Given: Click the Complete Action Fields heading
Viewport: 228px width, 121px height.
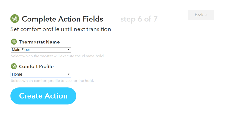Looking at the screenshot, I should pyautogui.click(x=62, y=19).
